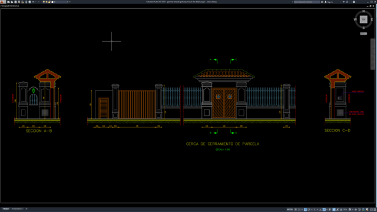377x212 pixels.
Task: Toggle drawing grid display in status bar
Action: pos(296,210)
